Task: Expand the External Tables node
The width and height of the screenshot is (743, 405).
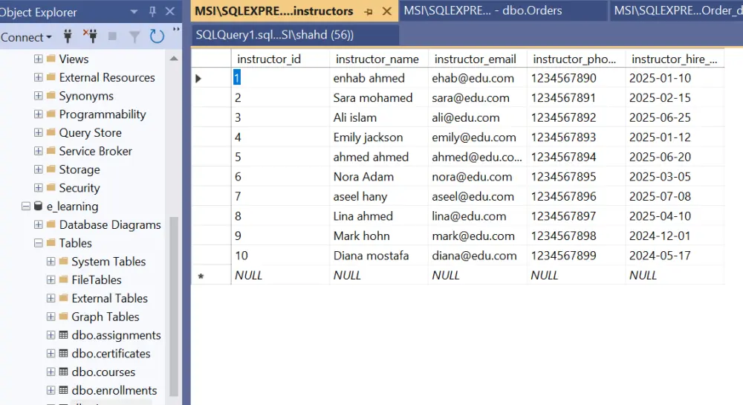Action: pos(51,298)
